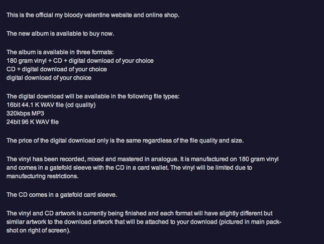This screenshot has width=324, height=244.
Task: Click the '320kbps MP3' line
Action: (x=25, y=113)
